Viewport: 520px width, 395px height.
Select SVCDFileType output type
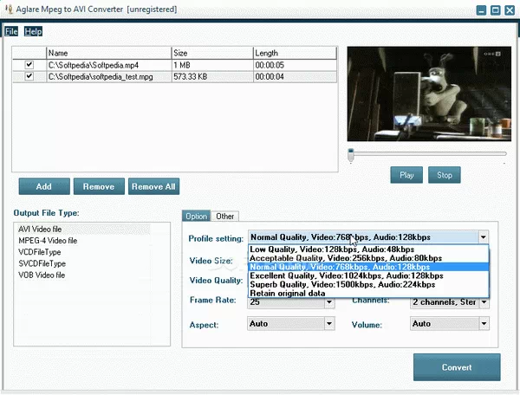[x=82, y=264]
